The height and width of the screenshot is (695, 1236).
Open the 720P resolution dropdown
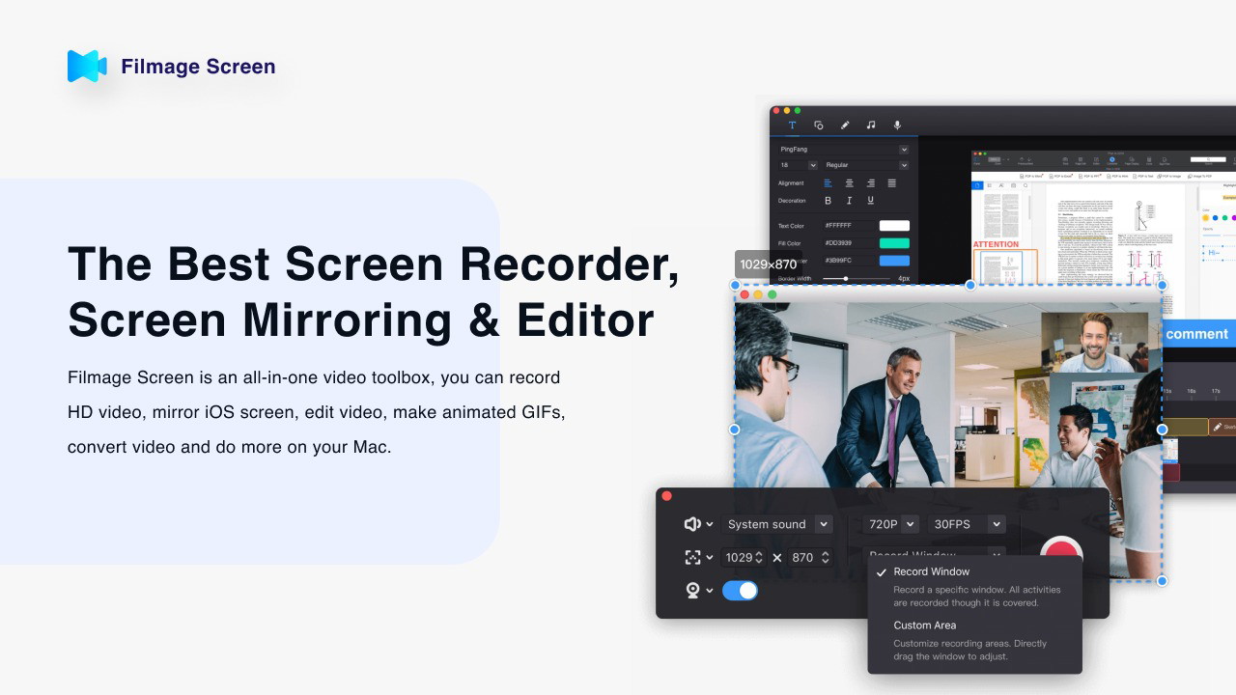click(x=891, y=524)
